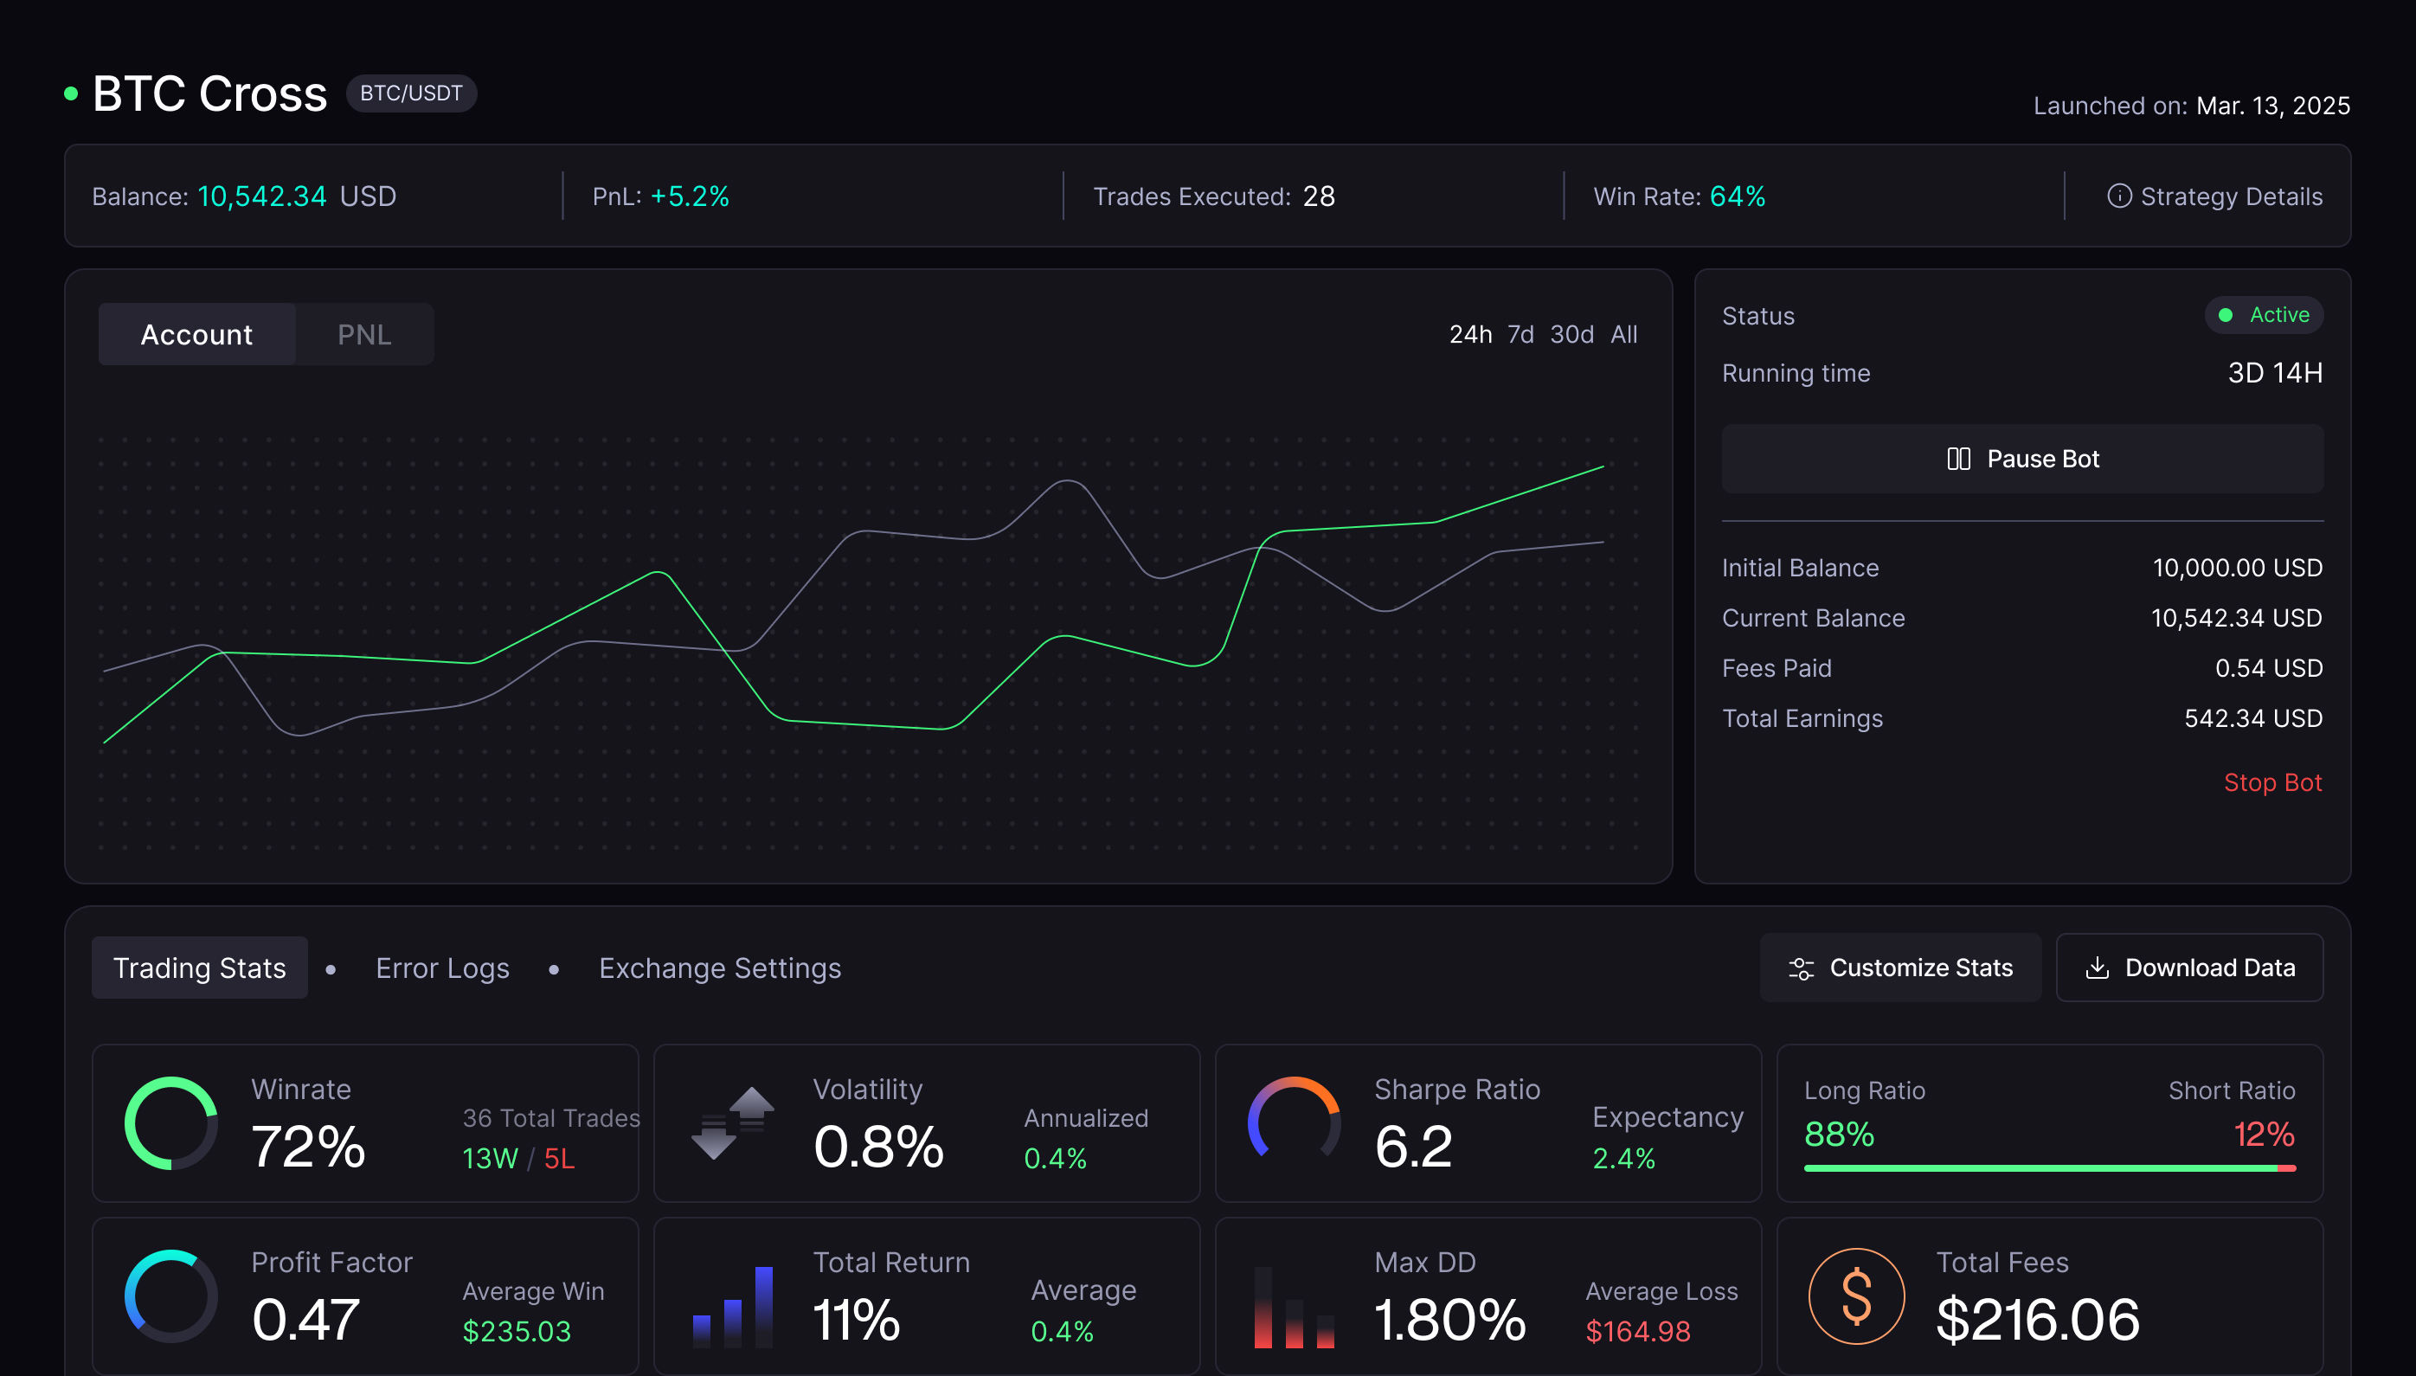
Task: Select the 30d time range
Action: point(1571,335)
